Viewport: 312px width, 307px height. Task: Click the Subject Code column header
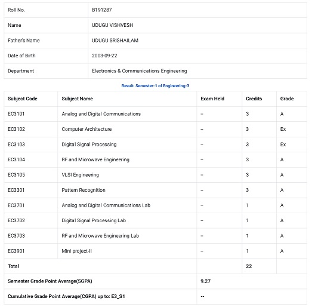click(x=23, y=99)
